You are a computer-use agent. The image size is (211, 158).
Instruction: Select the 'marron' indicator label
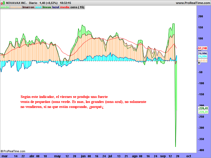click(x=16, y=7)
